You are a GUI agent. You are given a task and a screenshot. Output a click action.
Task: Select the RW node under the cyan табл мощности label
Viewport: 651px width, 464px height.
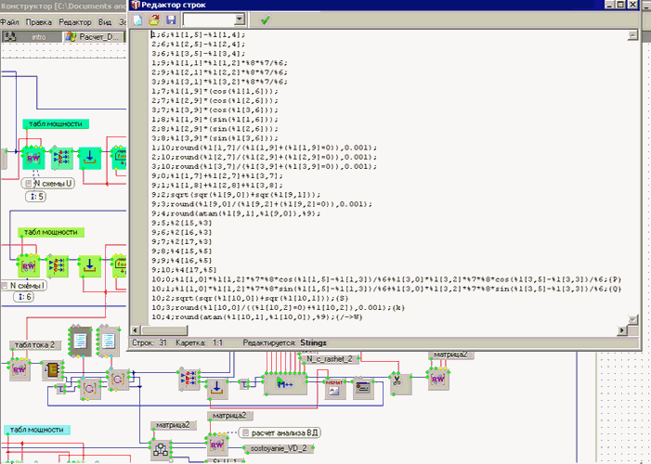click(x=33, y=158)
